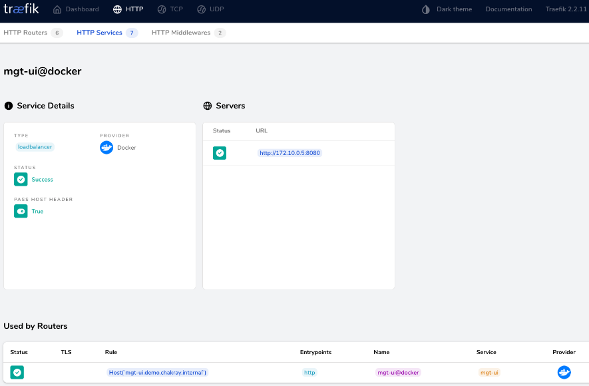Open the Documentation link

tap(508, 9)
